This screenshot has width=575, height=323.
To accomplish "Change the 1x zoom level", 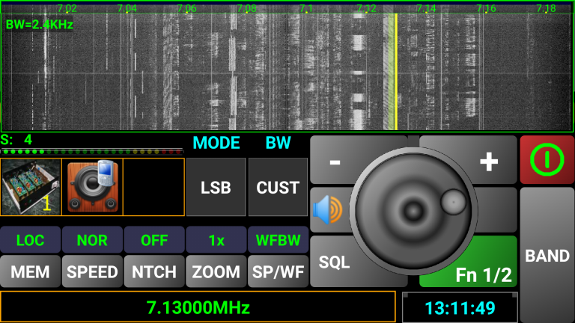I will 216,240.
